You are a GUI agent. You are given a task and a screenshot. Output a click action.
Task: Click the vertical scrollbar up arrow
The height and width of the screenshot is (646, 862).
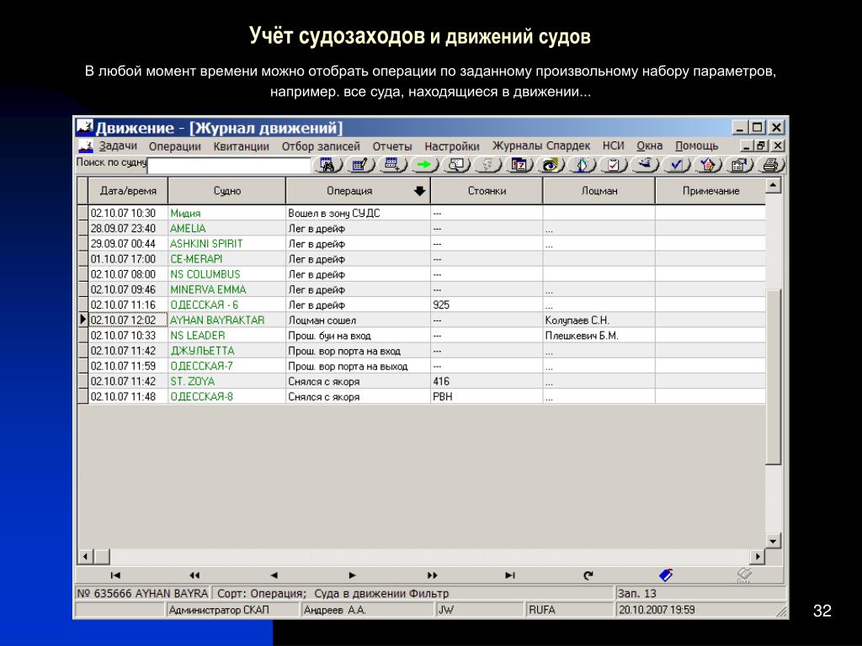point(773,185)
